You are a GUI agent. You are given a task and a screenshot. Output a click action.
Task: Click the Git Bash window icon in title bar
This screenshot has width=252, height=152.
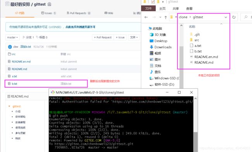53,92
